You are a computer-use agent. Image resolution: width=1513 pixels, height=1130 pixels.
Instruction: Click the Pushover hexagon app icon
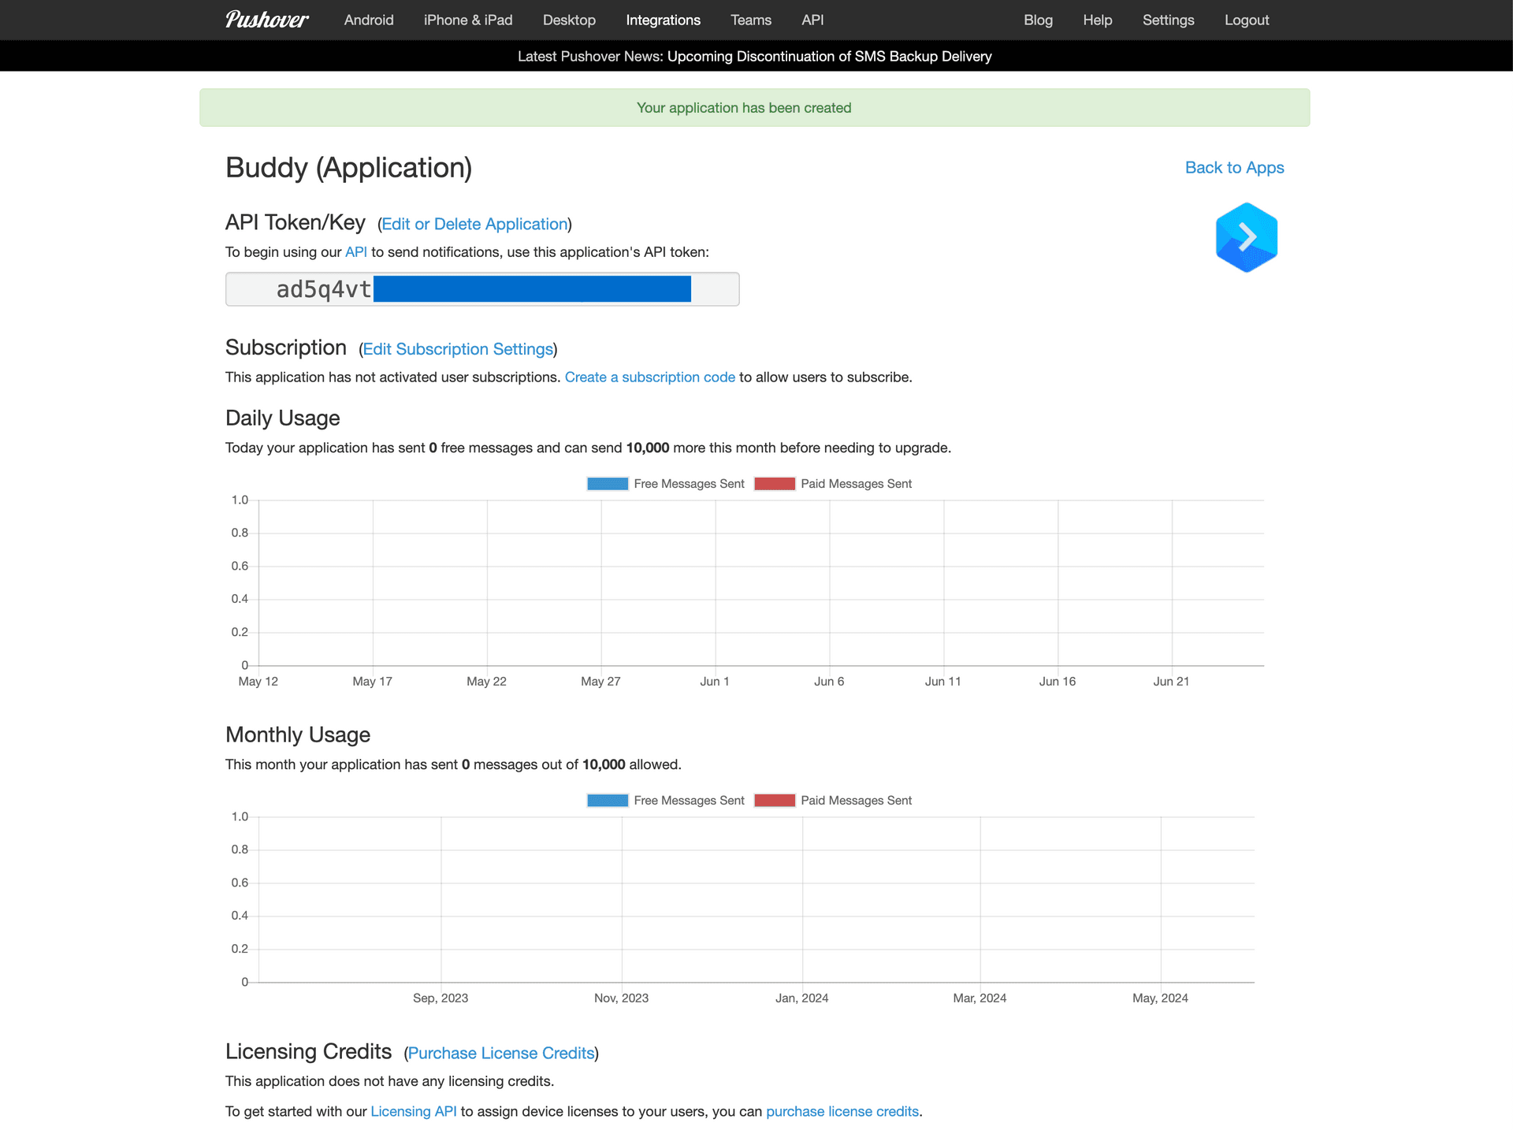pos(1246,236)
